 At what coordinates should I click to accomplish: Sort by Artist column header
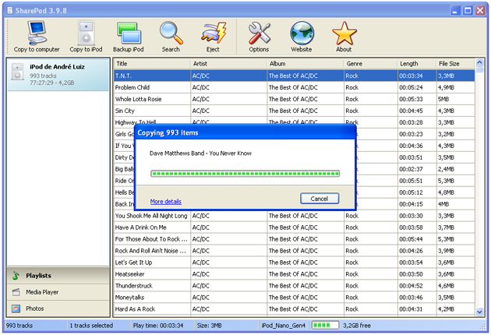(228, 64)
